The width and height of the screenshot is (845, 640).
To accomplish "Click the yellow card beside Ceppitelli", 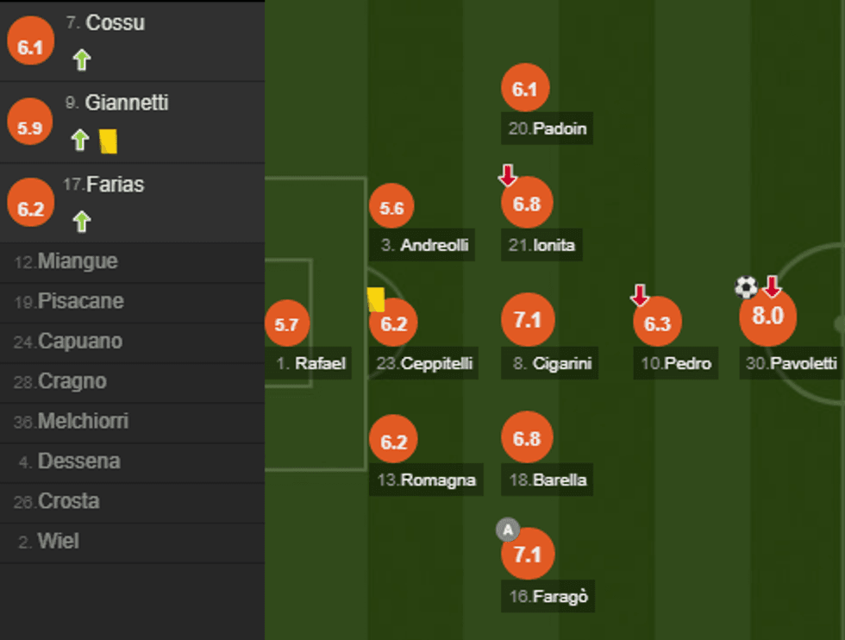I will click(376, 299).
